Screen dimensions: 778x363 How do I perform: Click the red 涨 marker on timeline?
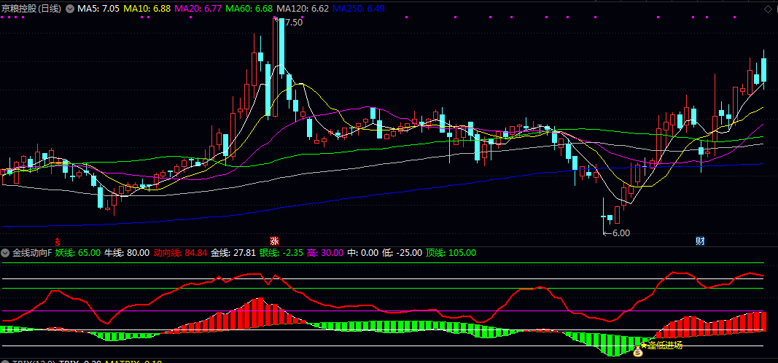coord(274,241)
